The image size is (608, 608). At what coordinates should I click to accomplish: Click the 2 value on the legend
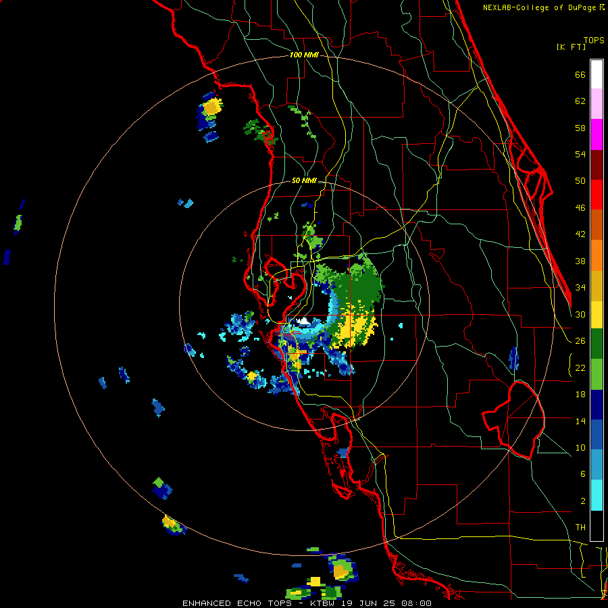point(583,501)
